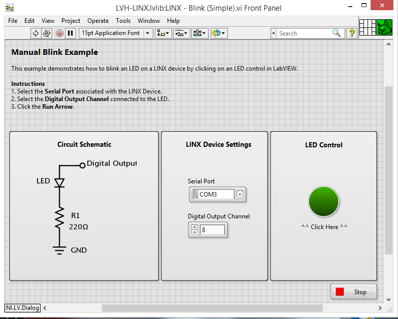This screenshot has height=319, width=398.
Task: Click the Manual Blink Example heading
Action: [x=55, y=52]
